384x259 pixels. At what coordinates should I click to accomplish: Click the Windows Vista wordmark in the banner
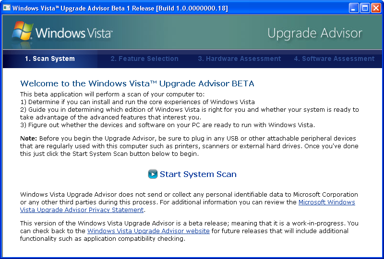74,33
